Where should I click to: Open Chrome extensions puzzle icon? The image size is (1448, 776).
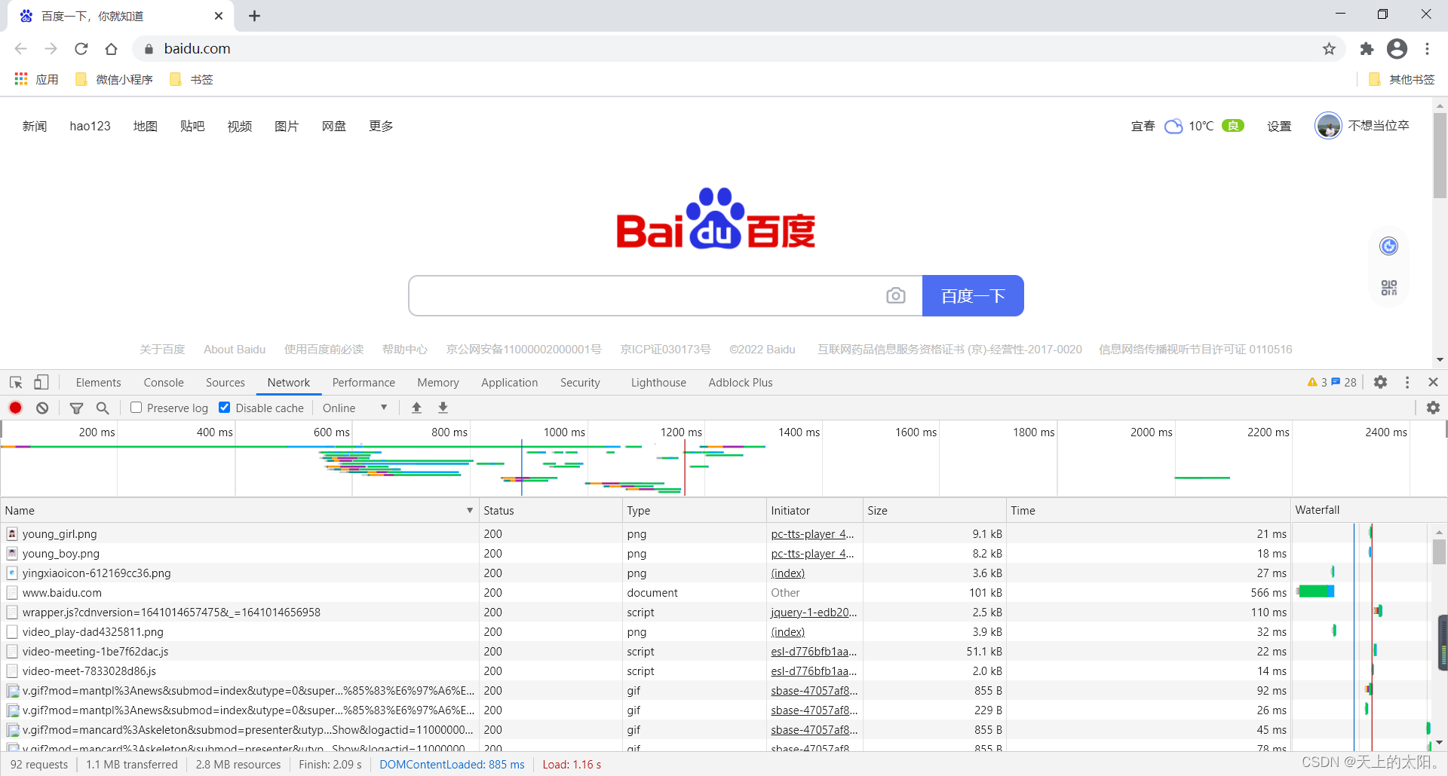tap(1367, 49)
